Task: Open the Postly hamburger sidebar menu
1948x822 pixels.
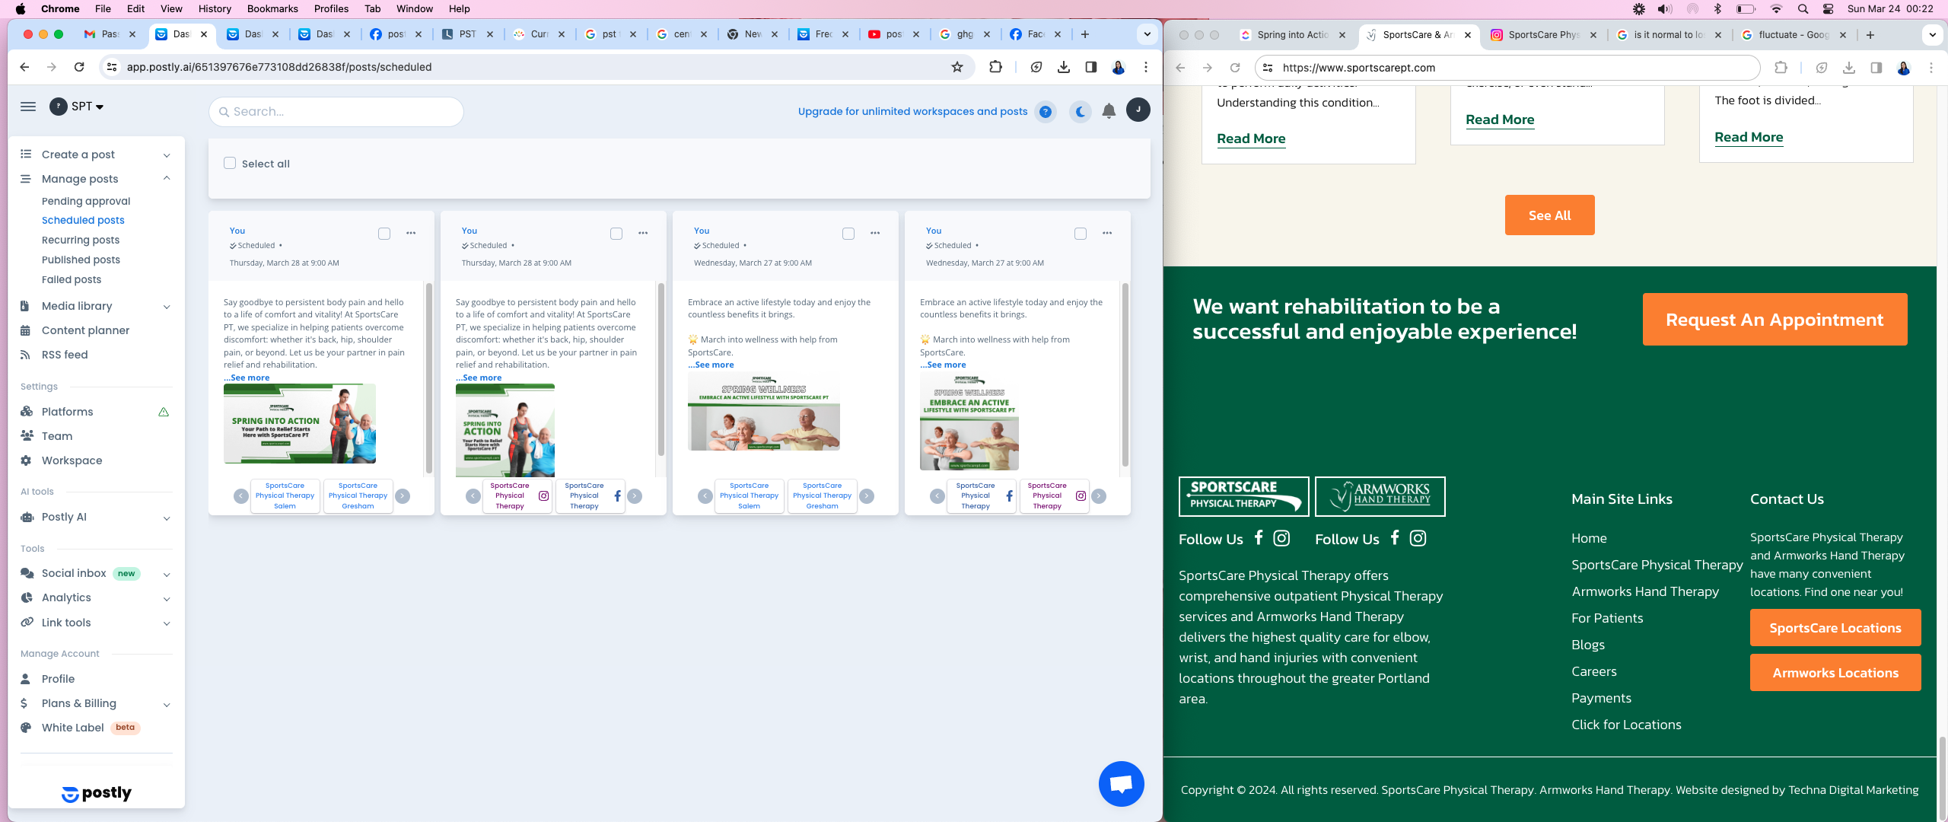Action: (28, 107)
